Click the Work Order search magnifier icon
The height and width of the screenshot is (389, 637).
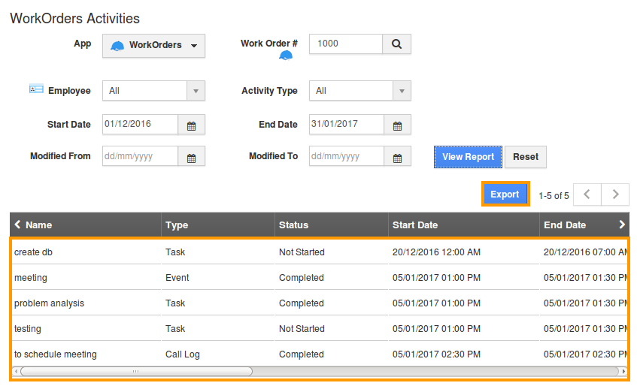[396, 44]
